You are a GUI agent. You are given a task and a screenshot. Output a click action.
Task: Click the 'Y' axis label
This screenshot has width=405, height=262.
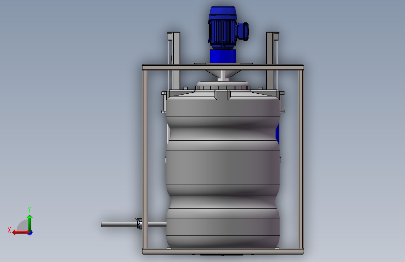tap(29, 209)
